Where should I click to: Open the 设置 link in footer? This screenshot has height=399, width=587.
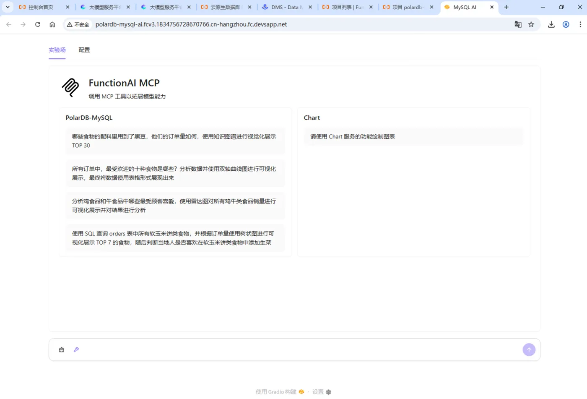coord(322,392)
